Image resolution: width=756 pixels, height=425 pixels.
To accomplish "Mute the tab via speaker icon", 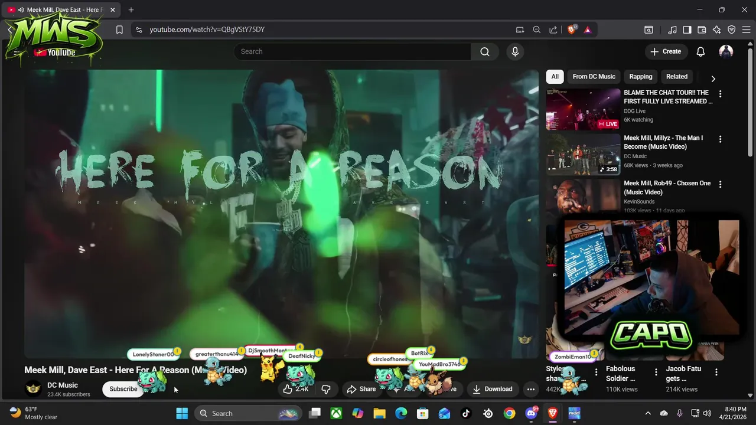I will (x=21, y=10).
